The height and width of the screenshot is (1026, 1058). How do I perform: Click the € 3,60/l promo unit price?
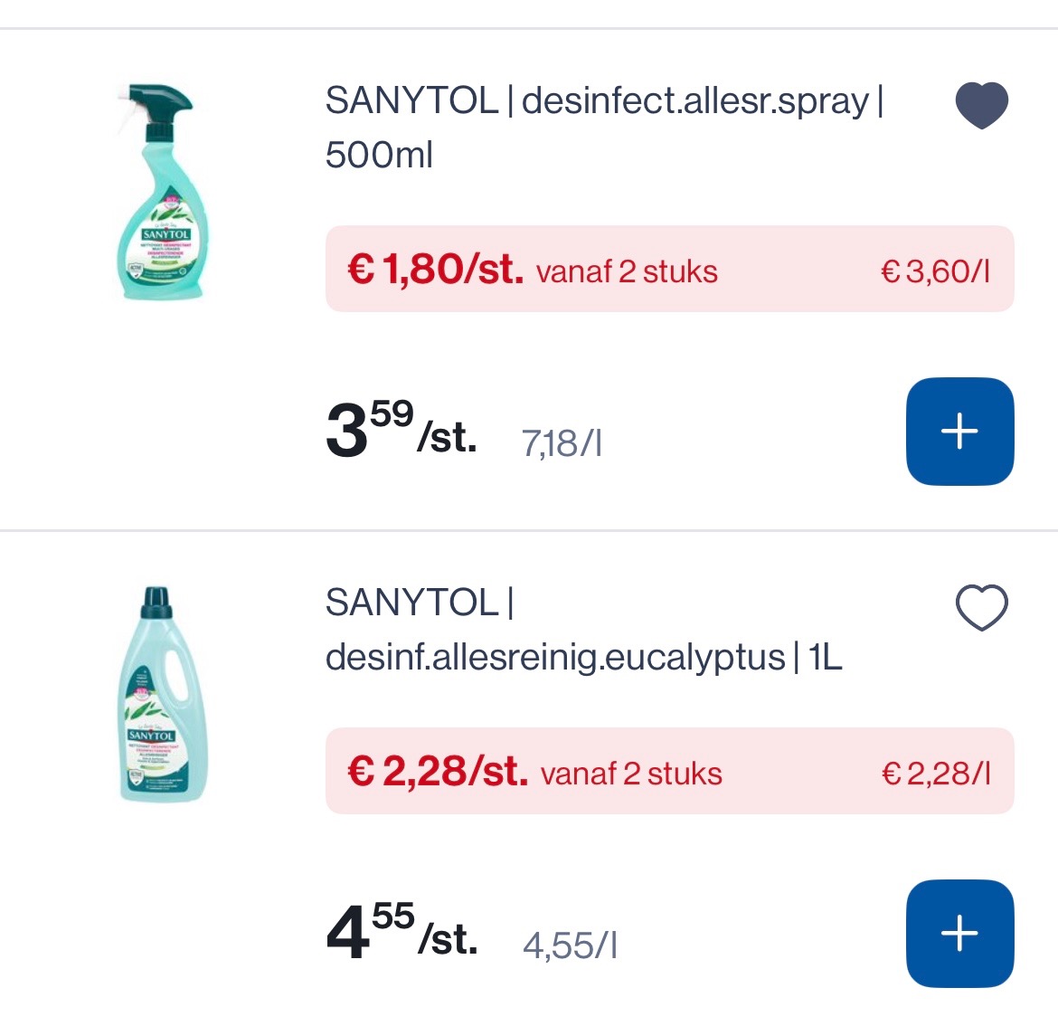pos(936,271)
